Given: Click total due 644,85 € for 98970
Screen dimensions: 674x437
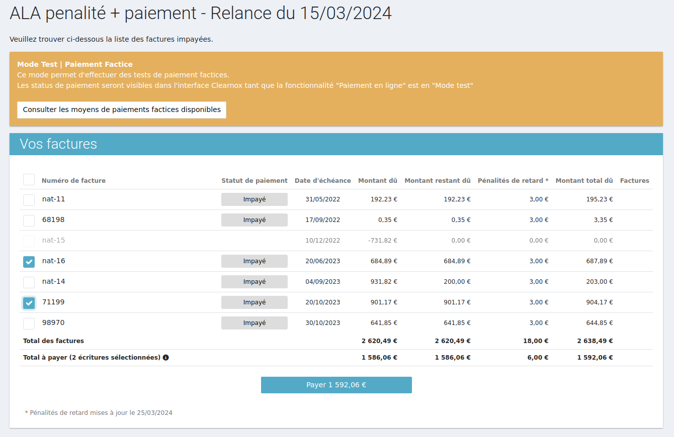Looking at the screenshot, I should pos(600,323).
